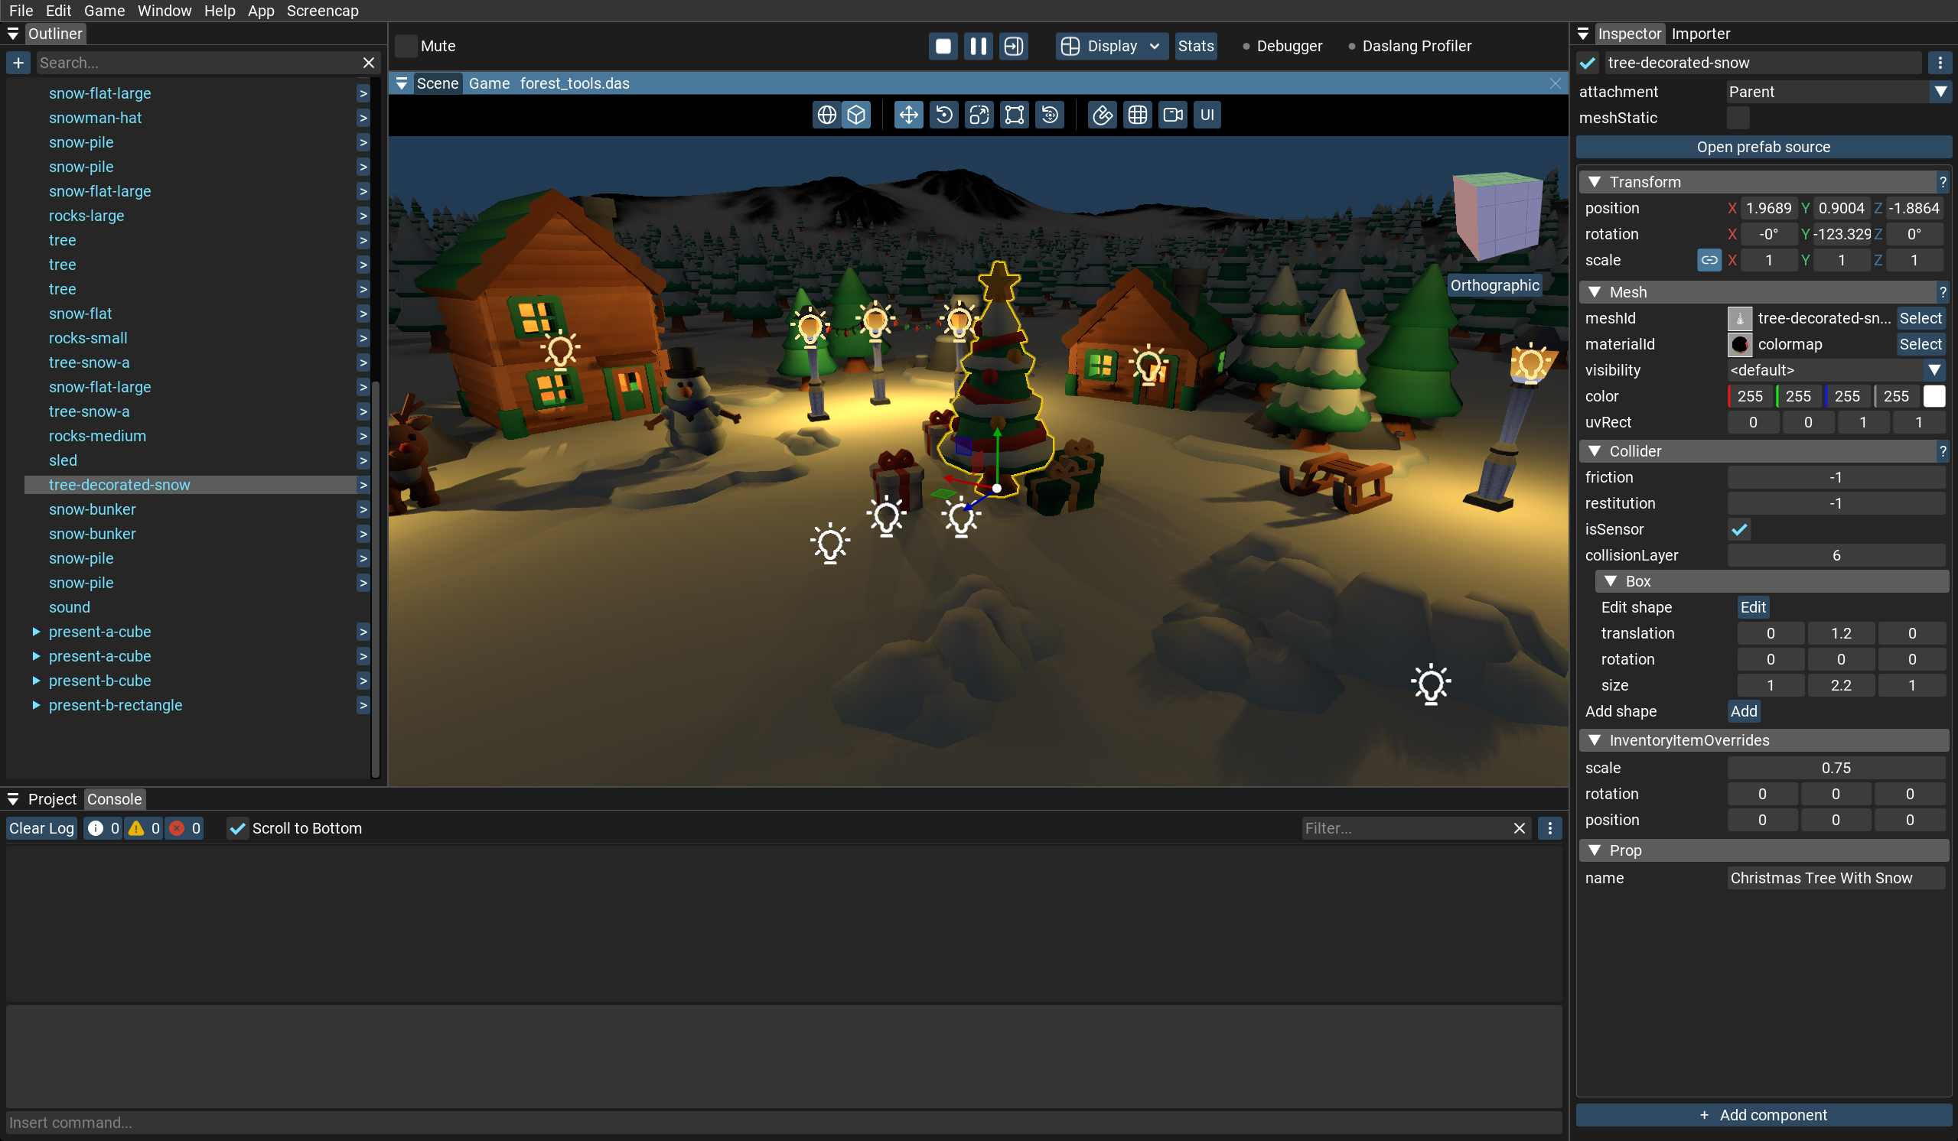Collapse the Transform section
This screenshot has height=1141, width=1958.
pos(1595,182)
